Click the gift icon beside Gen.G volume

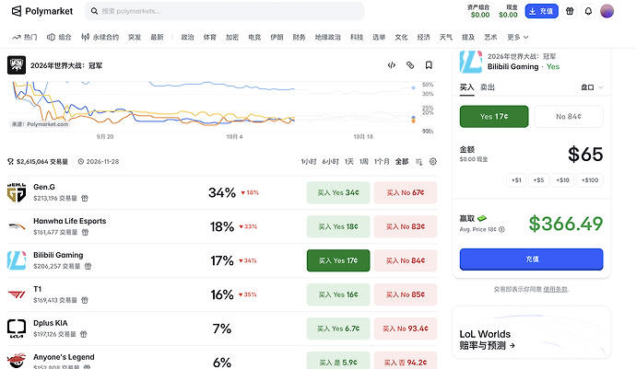click(x=85, y=198)
